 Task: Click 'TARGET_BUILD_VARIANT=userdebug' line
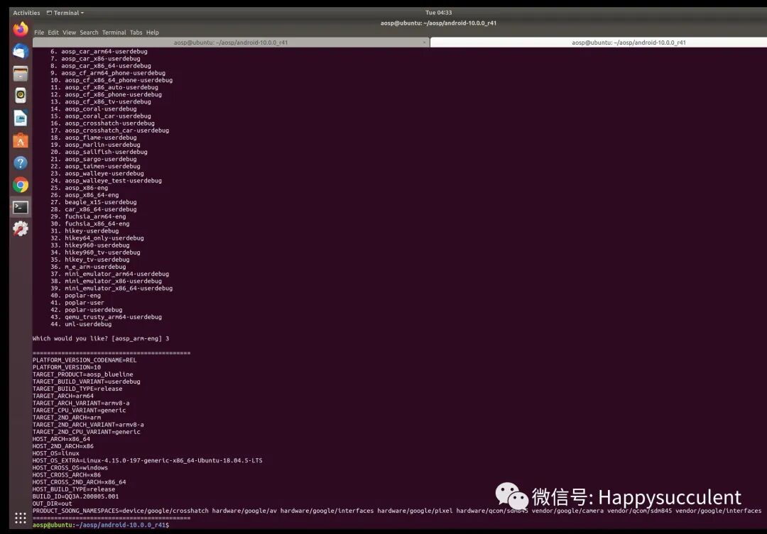[x=87, y=382]
